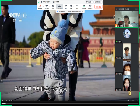Image resolution: width=140 pixels, height=106 pixels.
Task: Click the muted mic icon on the third participant's tile
Action: pos(116,58)
